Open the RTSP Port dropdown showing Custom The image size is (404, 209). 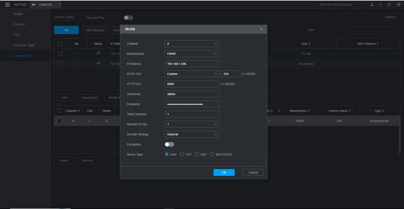click(192, 74)
